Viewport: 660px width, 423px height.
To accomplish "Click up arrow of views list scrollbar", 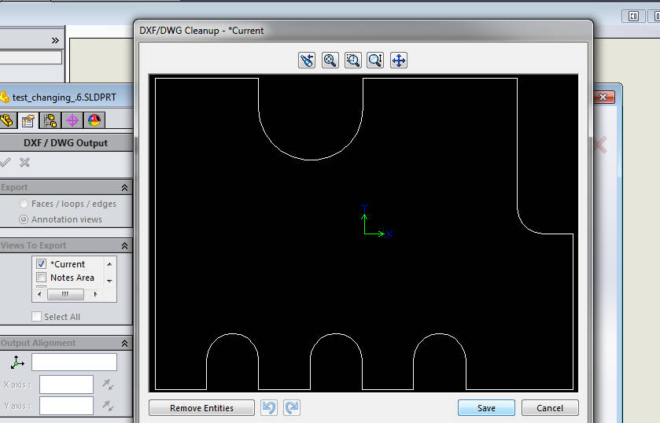I will [x=109, y=264].
